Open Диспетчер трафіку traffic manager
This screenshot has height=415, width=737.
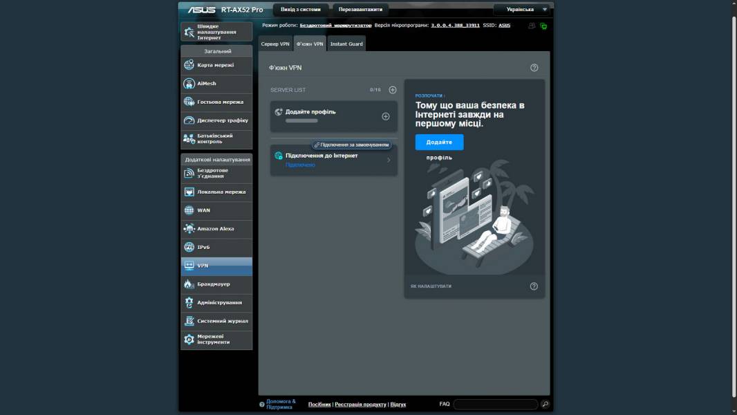[x=216, y=120]
